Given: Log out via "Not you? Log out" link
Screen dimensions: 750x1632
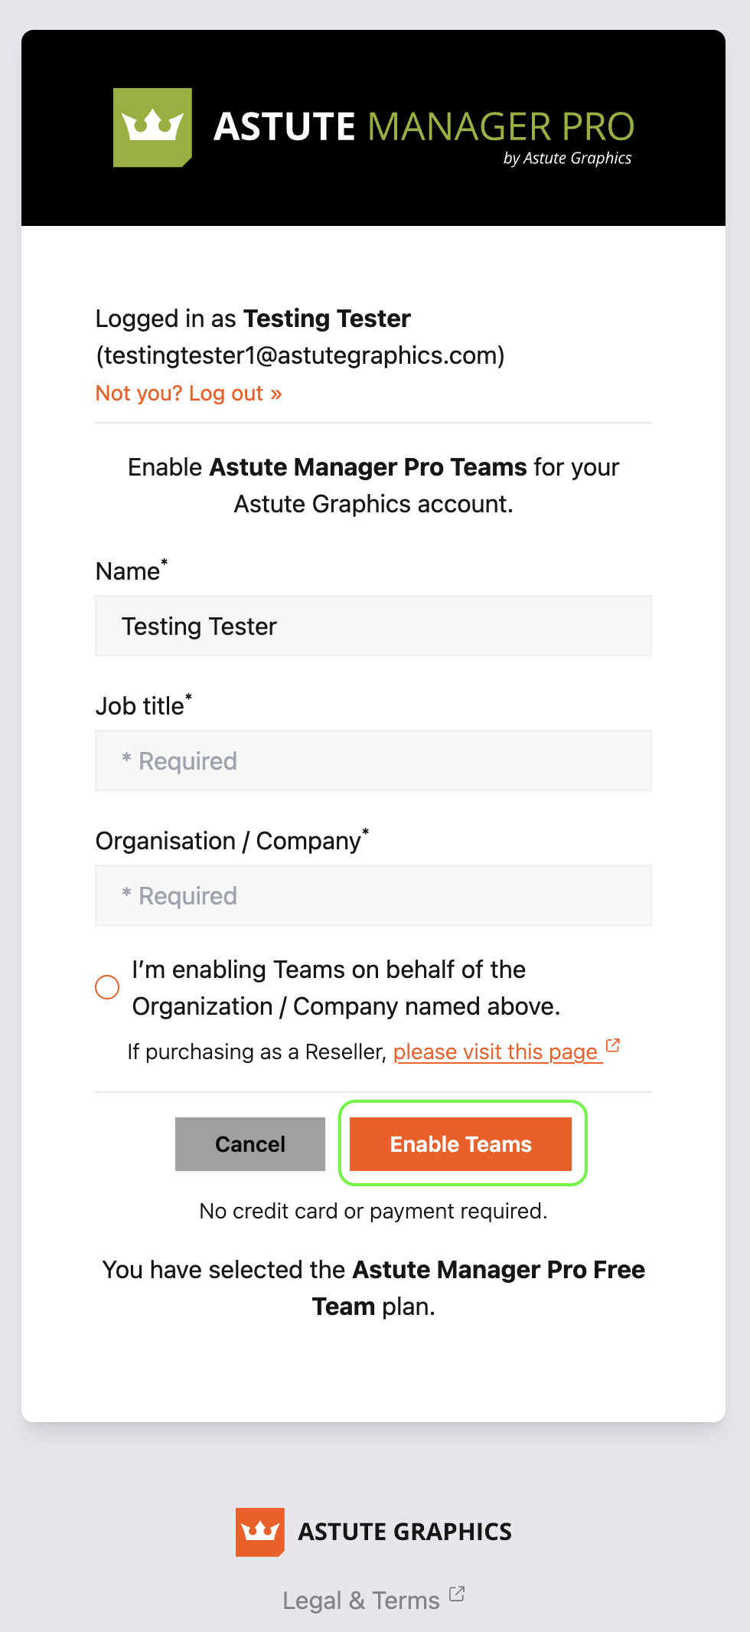Looking at the screenshot, I should tap(188, 394).
